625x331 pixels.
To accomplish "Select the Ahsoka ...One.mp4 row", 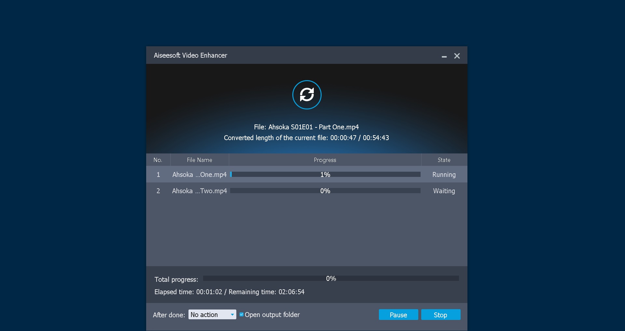I will (x=307, y=174).
